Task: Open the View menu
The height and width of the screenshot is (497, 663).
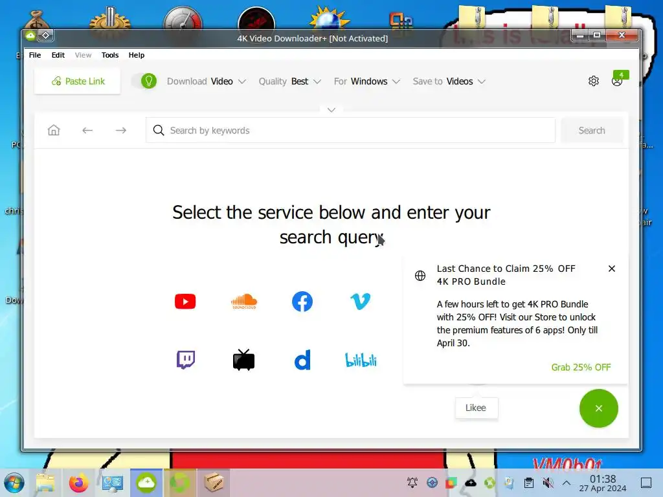Action: pyautogui.click(x=83, y=55)
